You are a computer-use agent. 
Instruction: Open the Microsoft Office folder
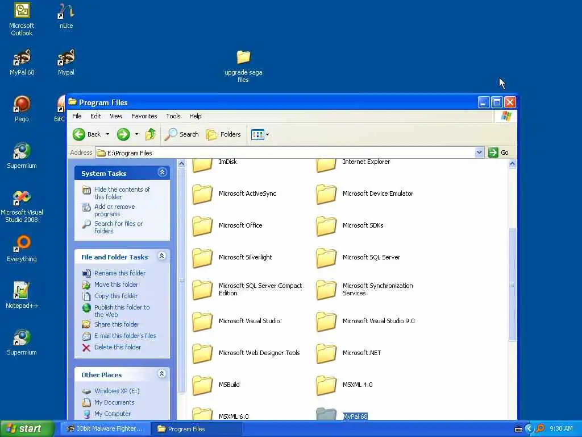point(227,225)
